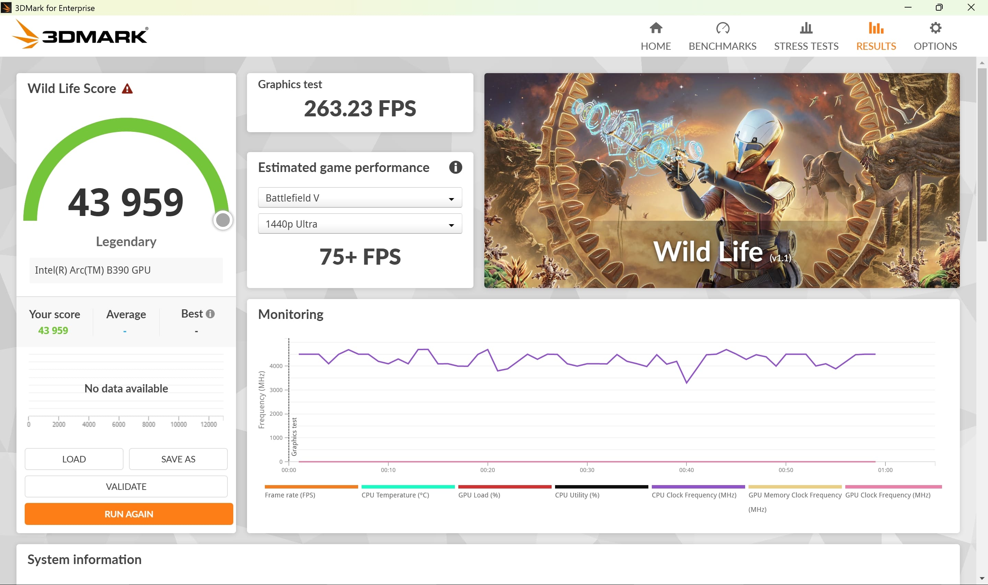Toggle the GPU Load (%) legend series
This screenshot has height=585, width=988.
[x=479, y=495]
